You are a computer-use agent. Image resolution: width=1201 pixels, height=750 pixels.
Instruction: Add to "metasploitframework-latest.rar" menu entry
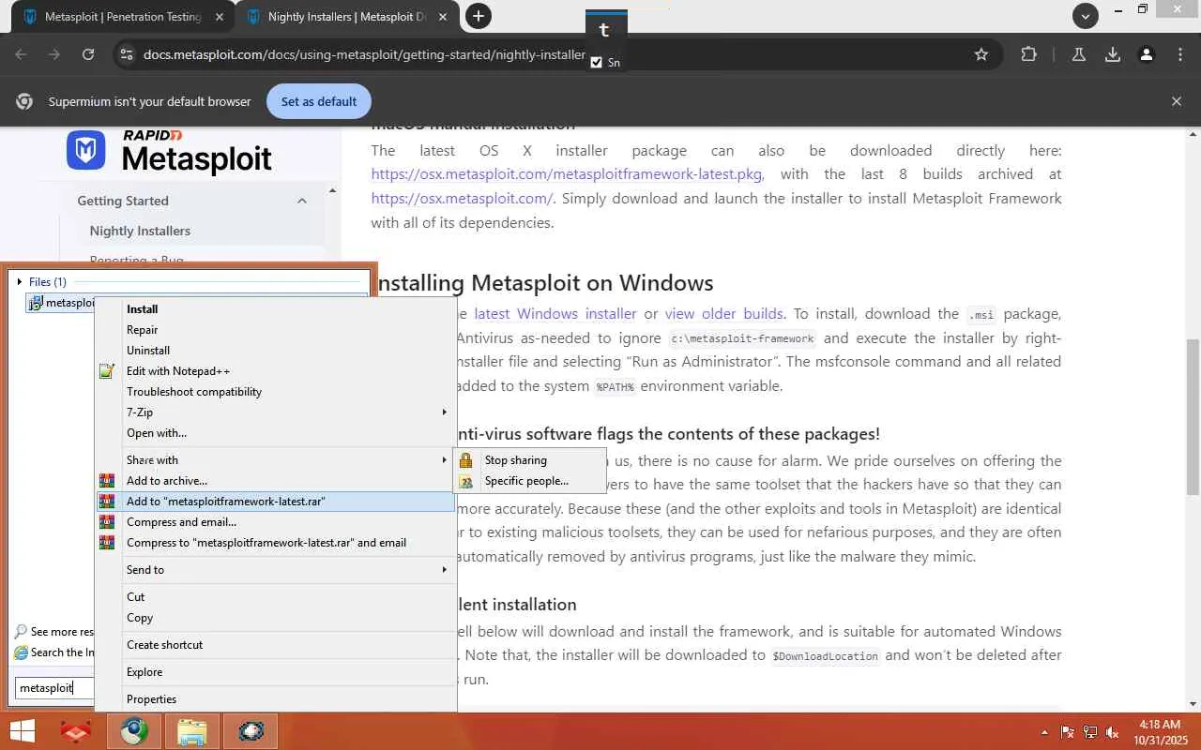point(276,502)
